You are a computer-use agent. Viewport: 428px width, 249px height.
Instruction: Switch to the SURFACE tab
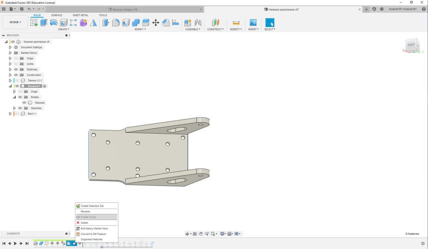(x=57, y=15)
